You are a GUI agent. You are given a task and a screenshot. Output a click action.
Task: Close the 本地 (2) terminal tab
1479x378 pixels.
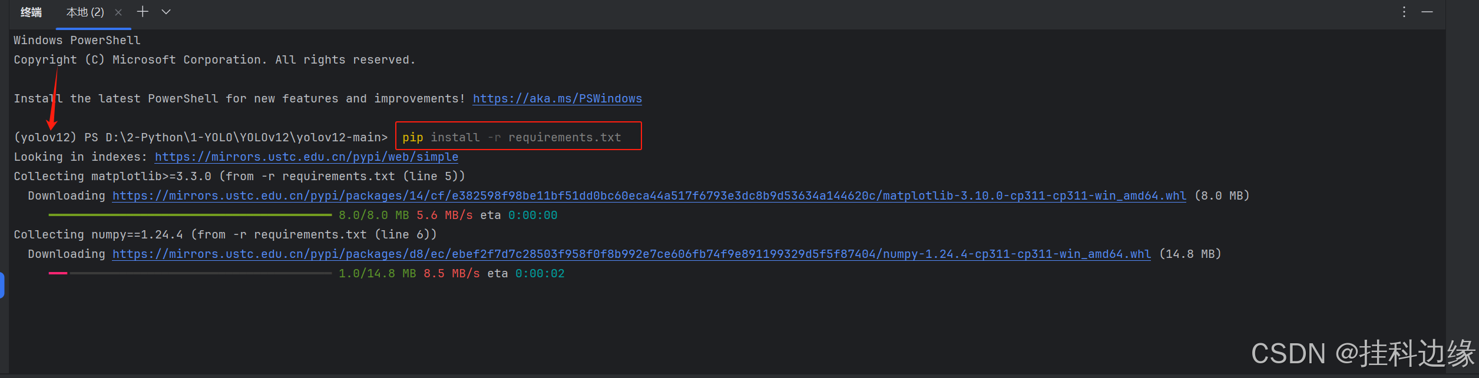[x=118, y=12]
